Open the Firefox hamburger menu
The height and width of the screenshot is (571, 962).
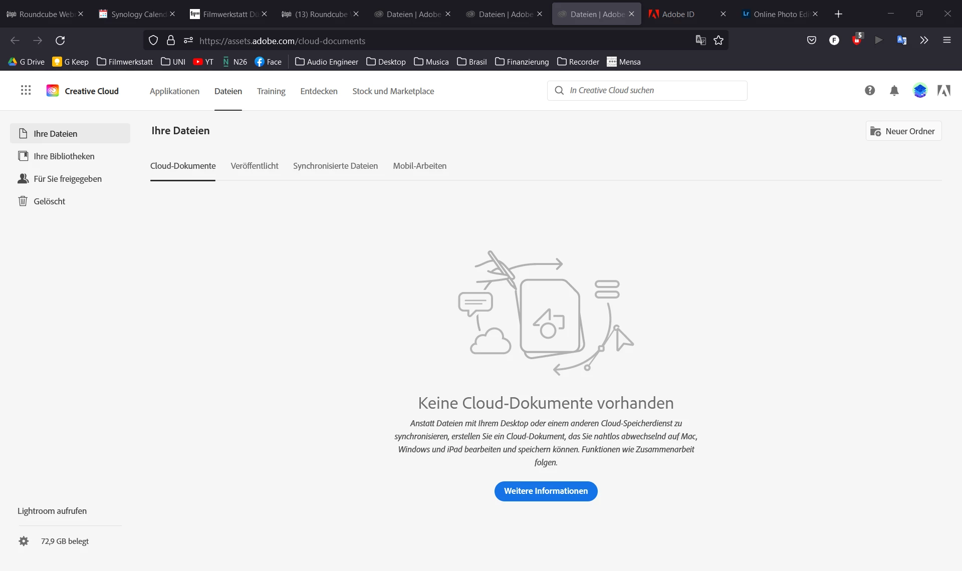(x=946, y=41)
